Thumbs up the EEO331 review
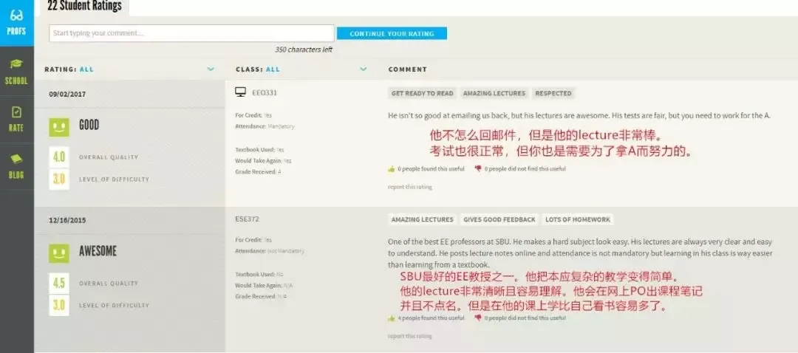Image resolution: width=798 pixels, height=353 pixels. (392, 168)
